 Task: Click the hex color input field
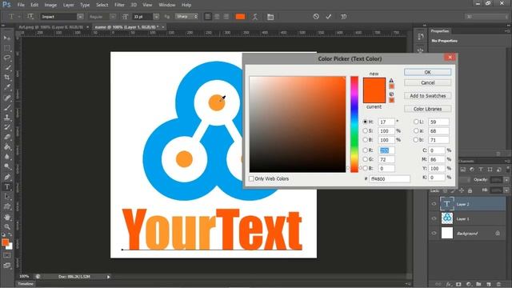[x=390, y=178]
